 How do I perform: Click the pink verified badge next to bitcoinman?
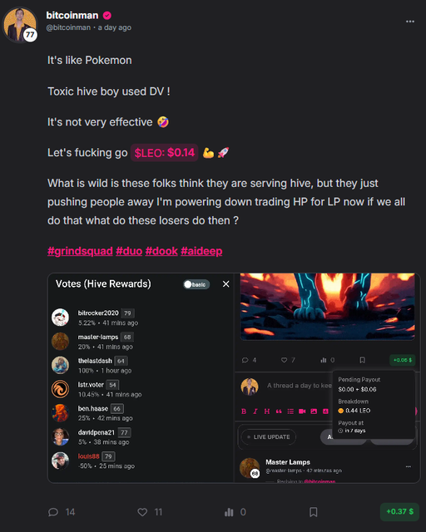tap(107, 15)
